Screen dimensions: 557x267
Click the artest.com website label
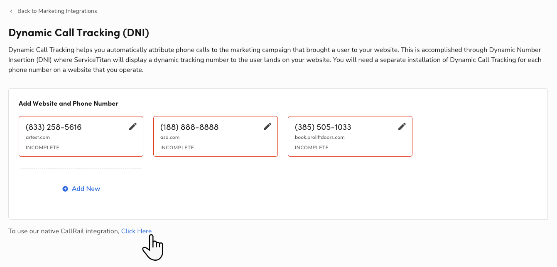click(38, 137)
